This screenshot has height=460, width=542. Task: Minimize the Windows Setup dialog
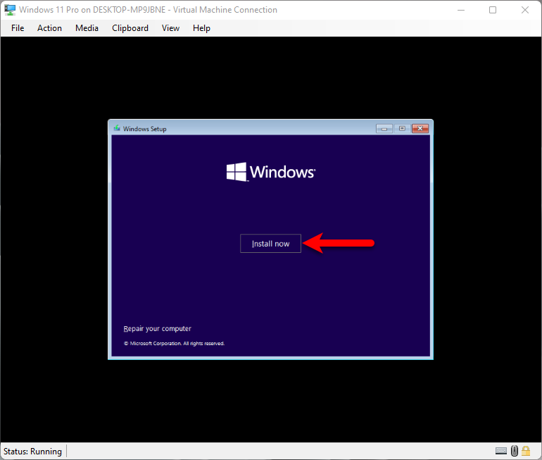click(384, 129)
